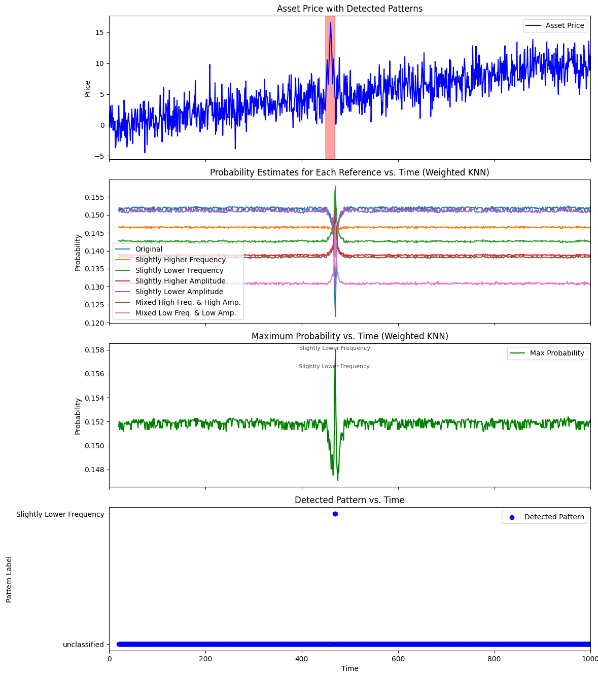Click the 'Asset Price with Detected Patterns' title

point(349,9)
